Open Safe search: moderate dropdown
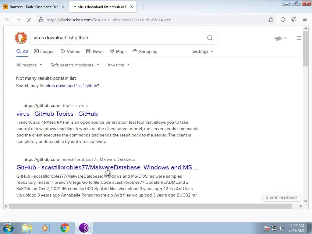 pos(75,65)
